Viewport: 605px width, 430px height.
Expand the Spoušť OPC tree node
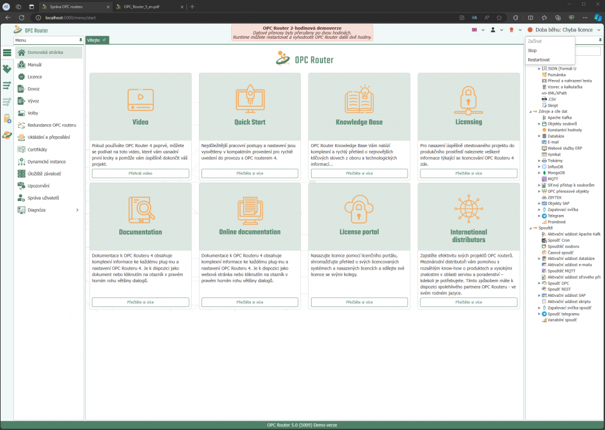point(540,283)
